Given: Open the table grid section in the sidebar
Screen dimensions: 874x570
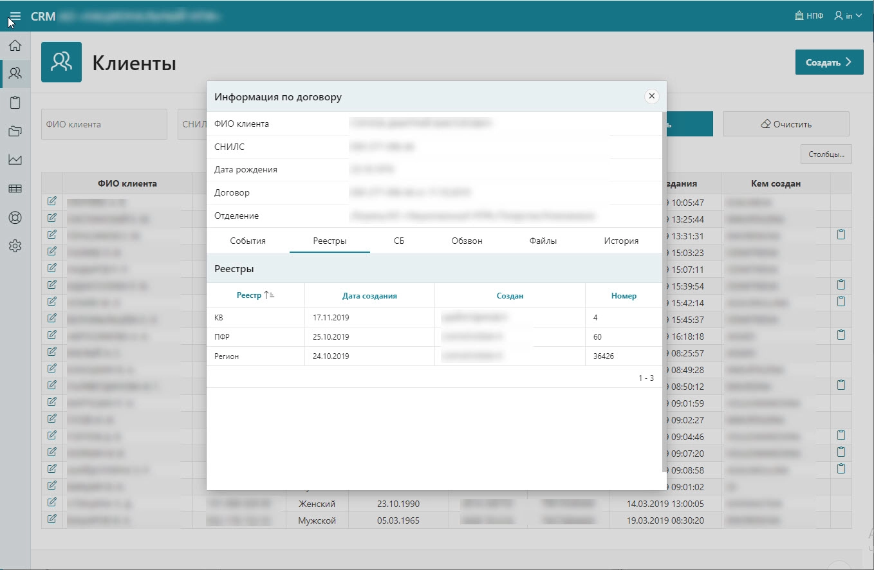Looking at the screenshot, I should click(15, 188).
